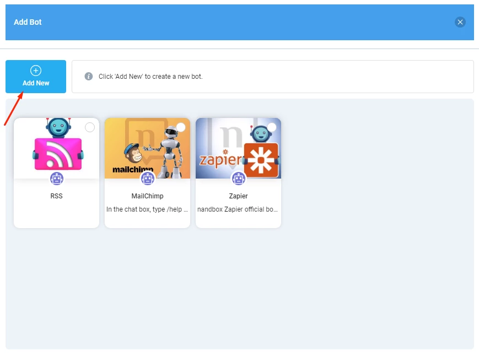Screen dimensions: 479x356
Task: Click the MailChimp description 'In the chat box'
Action: [147, 209]
